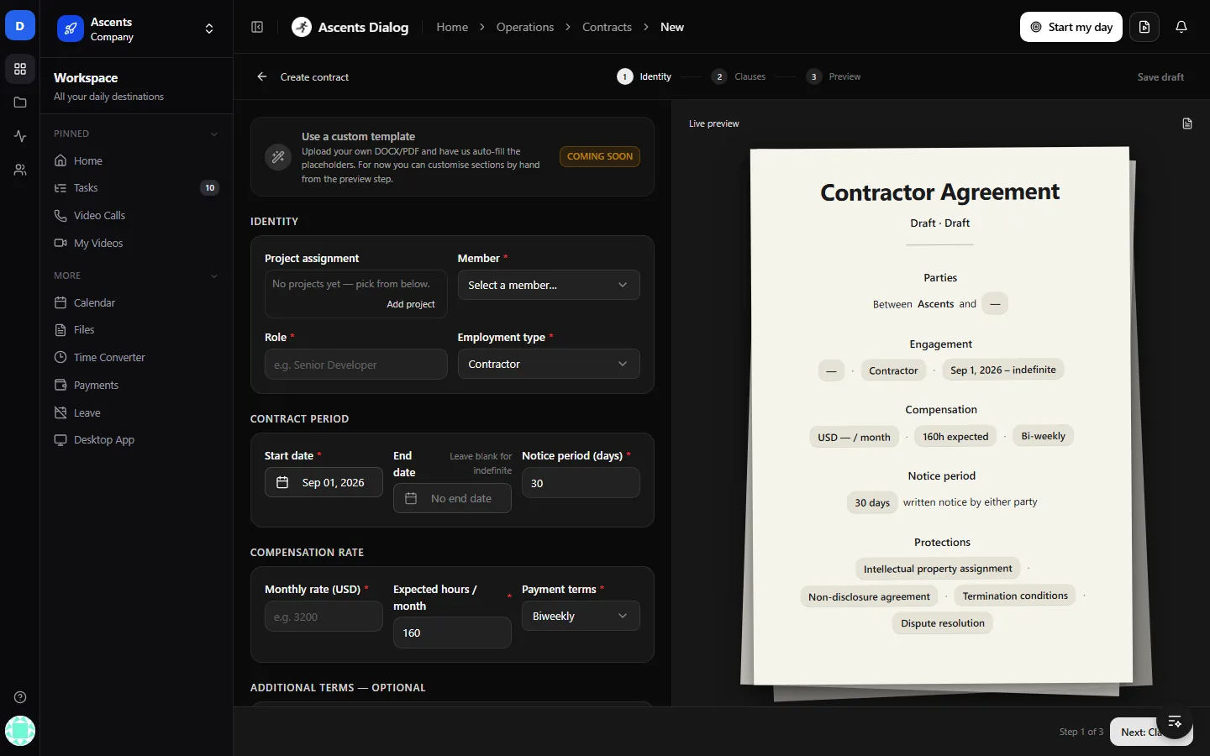Open Files in the sidebar
Screen dimensions: 1210x756
(136, 330)
